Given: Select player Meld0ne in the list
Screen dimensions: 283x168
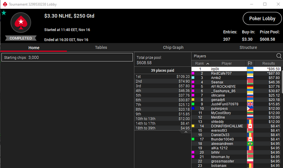Looking at the screenshot, I should coord(236,117).
